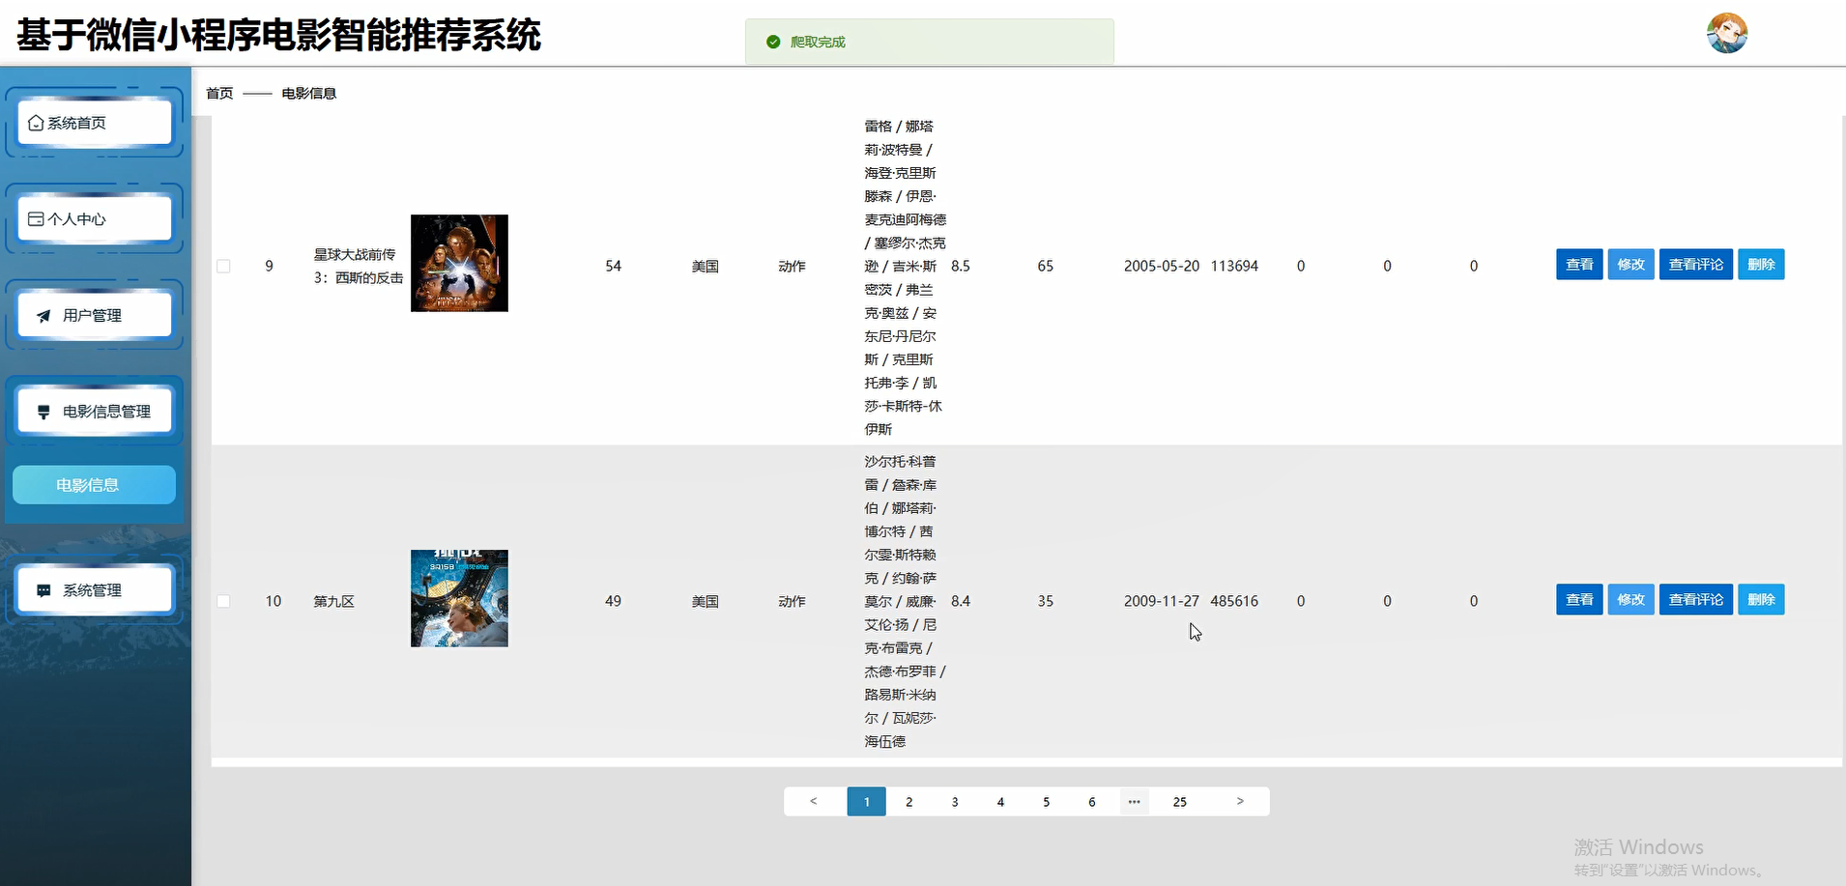Jump to page 25 in pagination

(x=1179, y=801)
